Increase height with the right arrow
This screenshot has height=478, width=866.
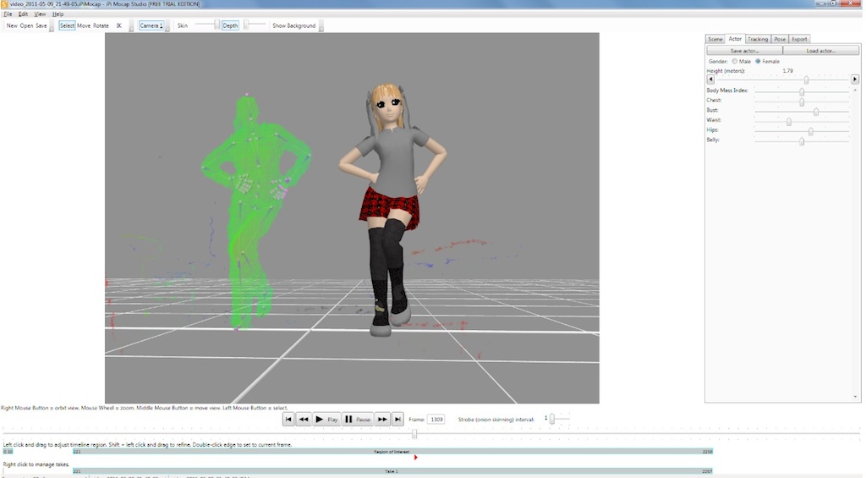pos(854,80)
